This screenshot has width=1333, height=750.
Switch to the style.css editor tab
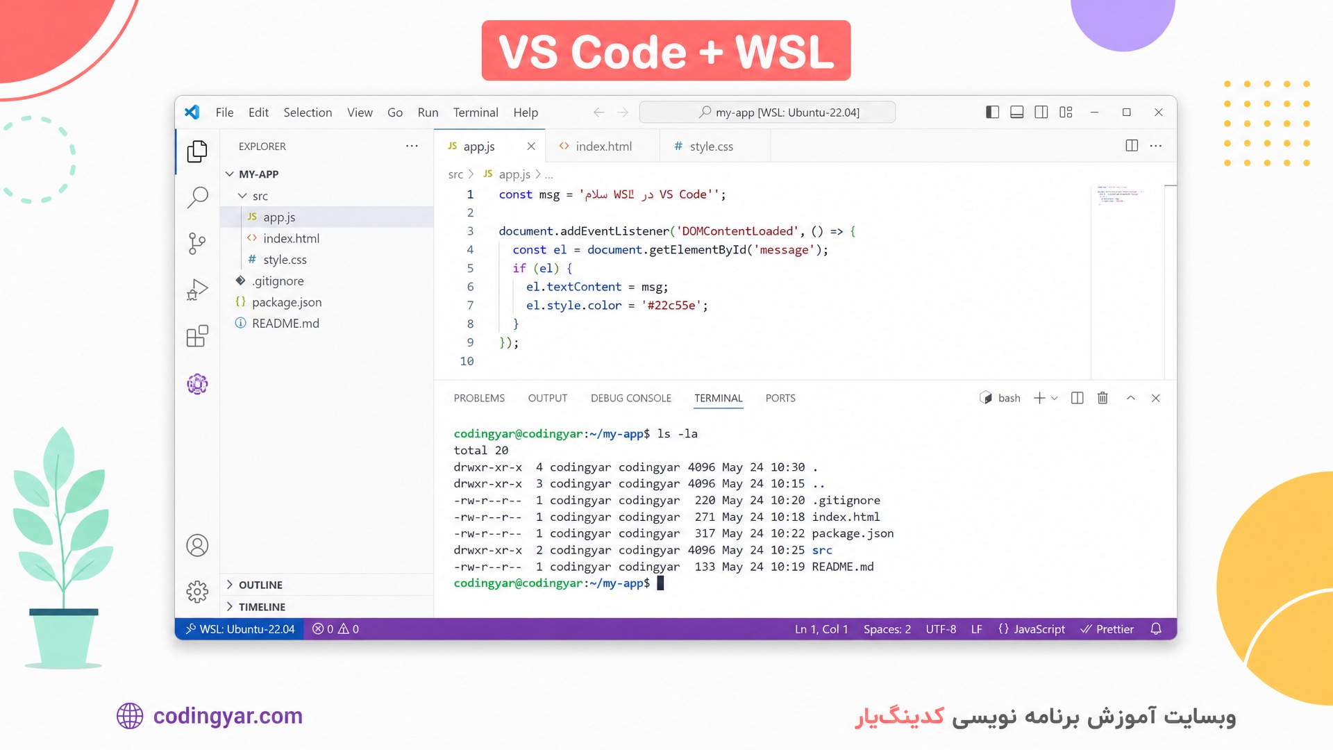[x=715, y=146]
